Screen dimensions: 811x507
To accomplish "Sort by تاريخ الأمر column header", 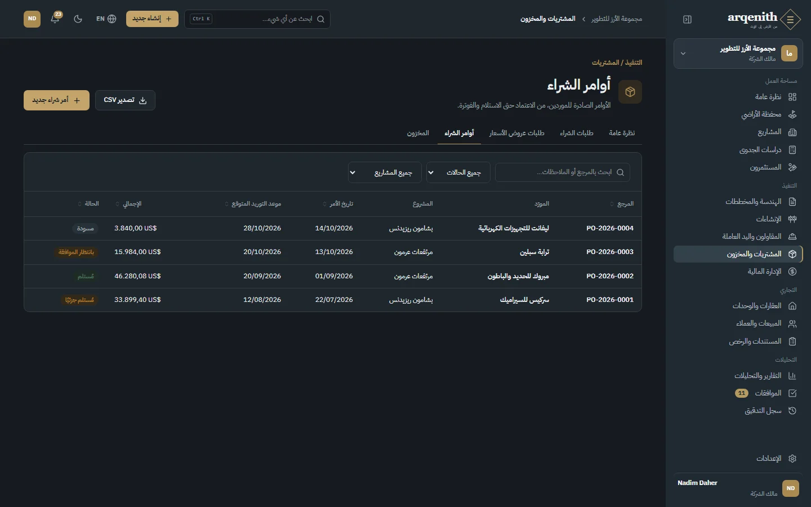I will [x=338, y=204].
